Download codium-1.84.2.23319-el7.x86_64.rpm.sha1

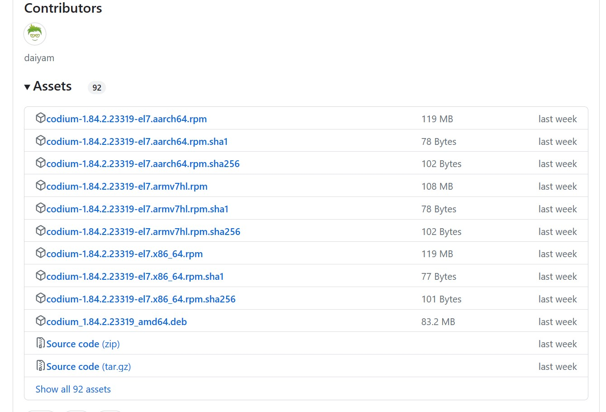135,277
